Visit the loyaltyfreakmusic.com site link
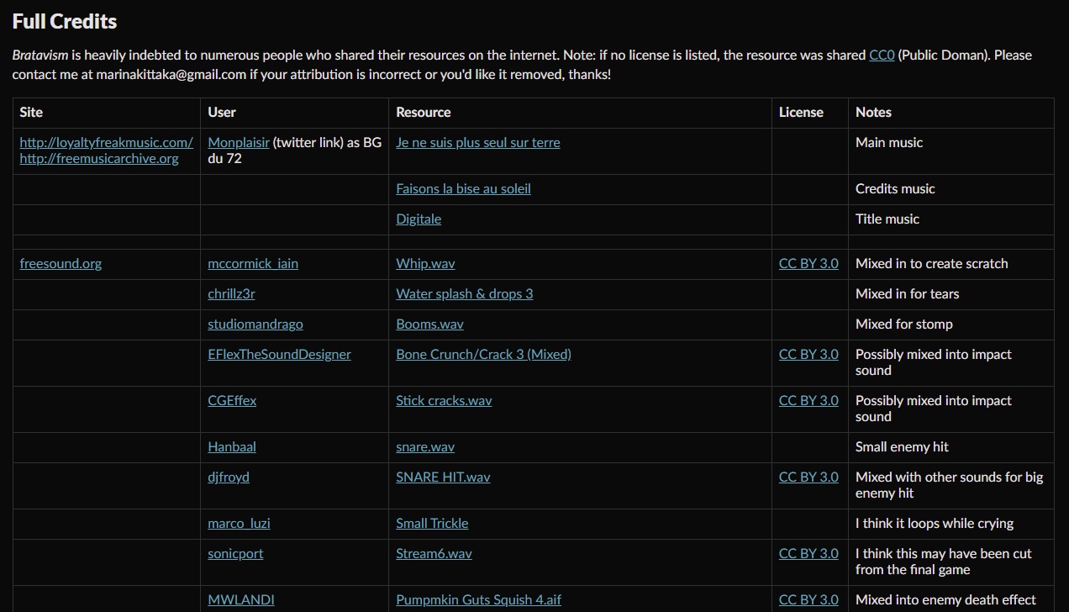This screenshot has width=1069, height=612. 106,143
